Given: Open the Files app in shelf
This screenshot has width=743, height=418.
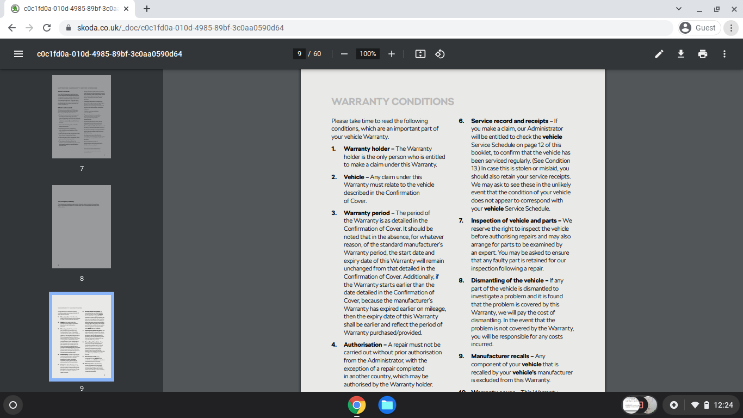Looking at the screenshot, I should coord(387,405).
